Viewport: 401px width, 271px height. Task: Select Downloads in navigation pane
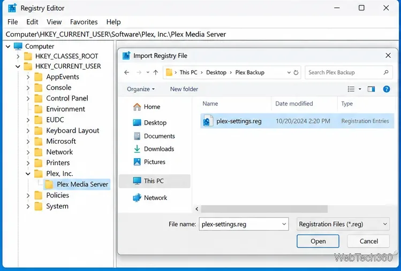click(x=154, y=149)
